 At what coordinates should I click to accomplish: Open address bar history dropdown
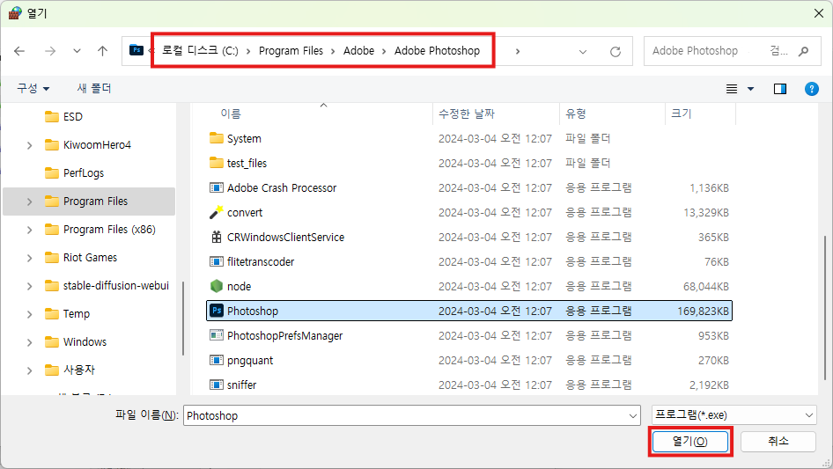pos(583,52)
